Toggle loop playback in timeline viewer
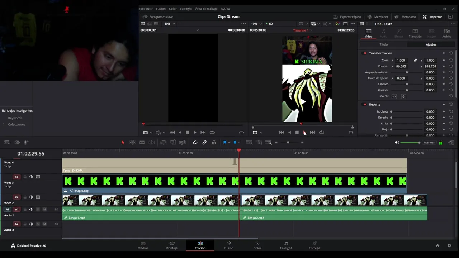Screen dimensions: 459x258 [x=322, y=133]
